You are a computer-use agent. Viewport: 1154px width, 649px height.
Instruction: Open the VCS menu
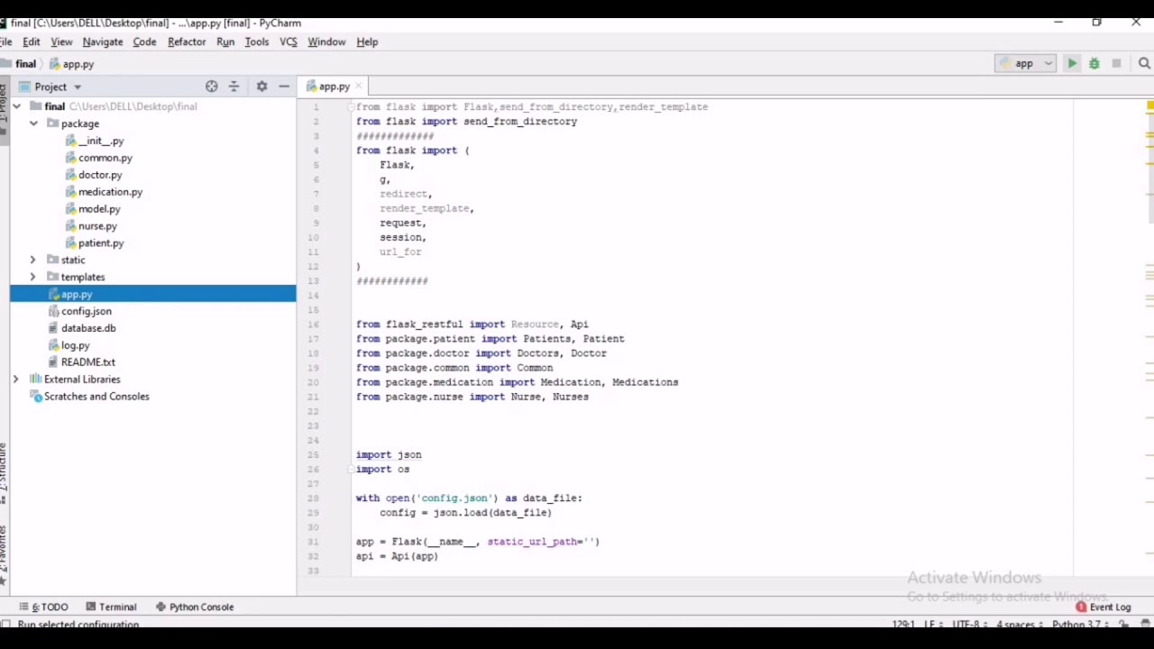[x=288, y=41]
